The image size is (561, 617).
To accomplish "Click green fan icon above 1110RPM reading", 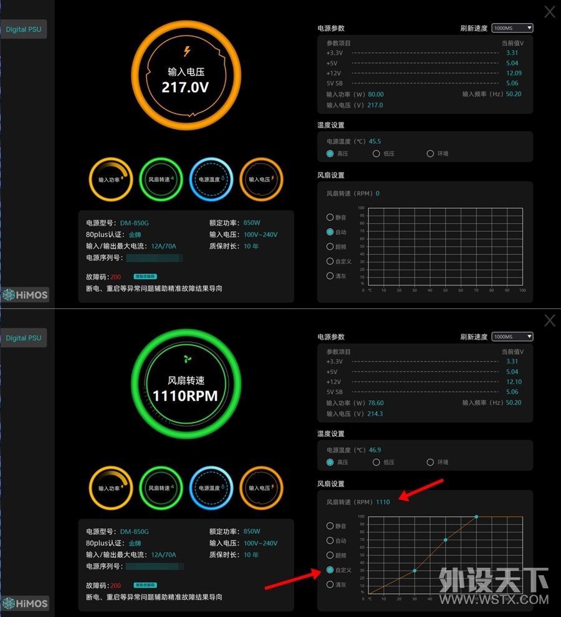I will 188,359.
